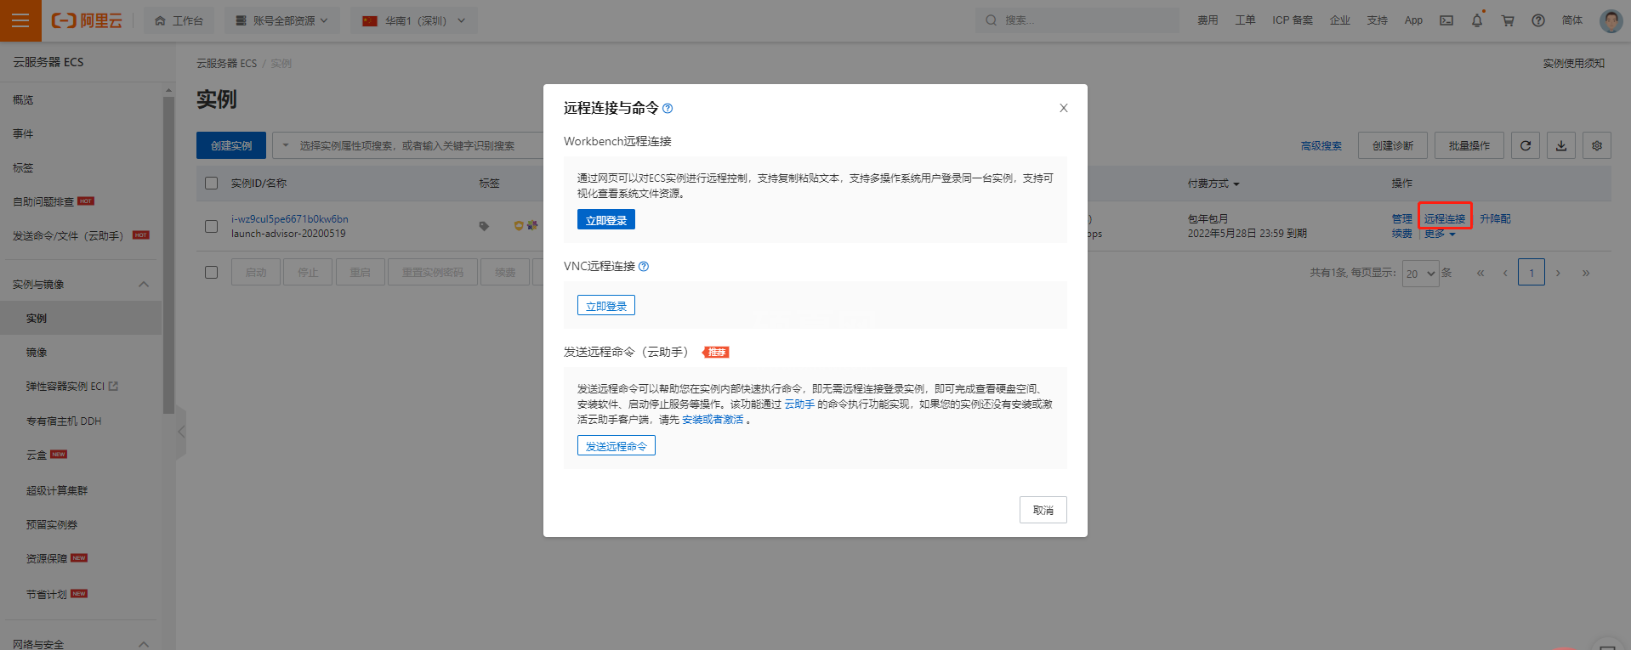
Task: Collapse the 实例与镜像 sidebar group
Action: pos(143,284)
